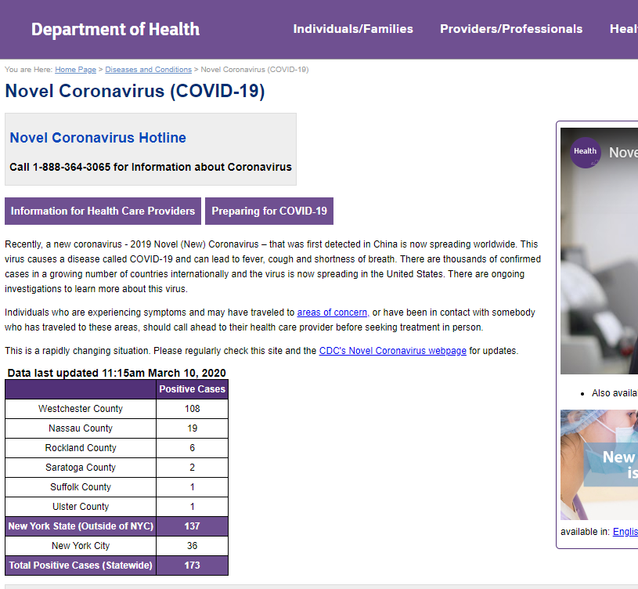This screenshot has height=589, width=638.
Task: Select the Ulster County table cell
Action: point(81,507)
